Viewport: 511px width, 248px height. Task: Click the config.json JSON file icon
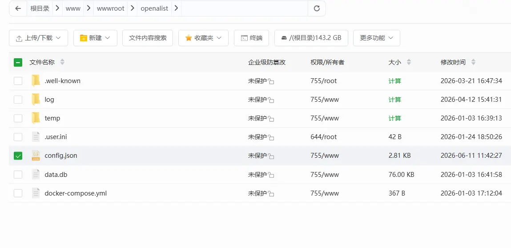(x=36, y=156)
